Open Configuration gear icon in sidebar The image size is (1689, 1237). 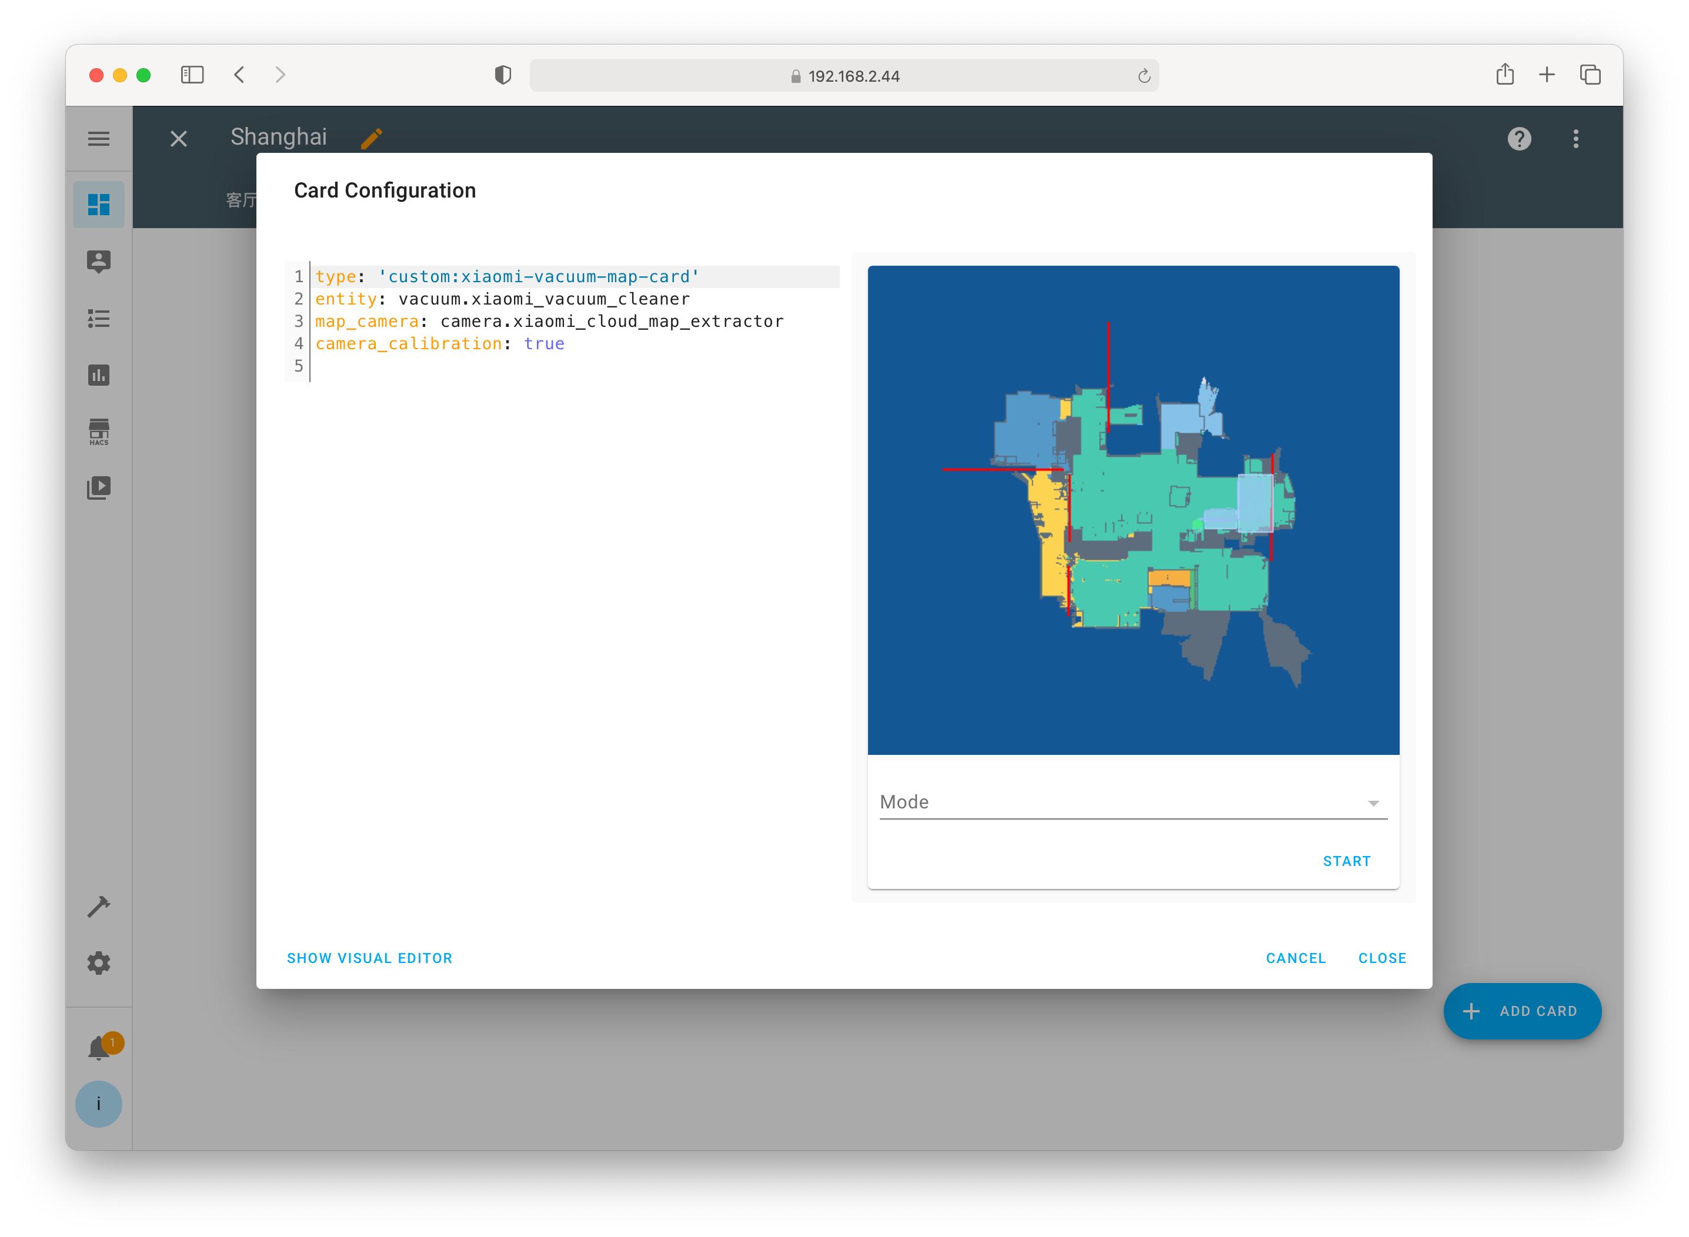[98, 963]
